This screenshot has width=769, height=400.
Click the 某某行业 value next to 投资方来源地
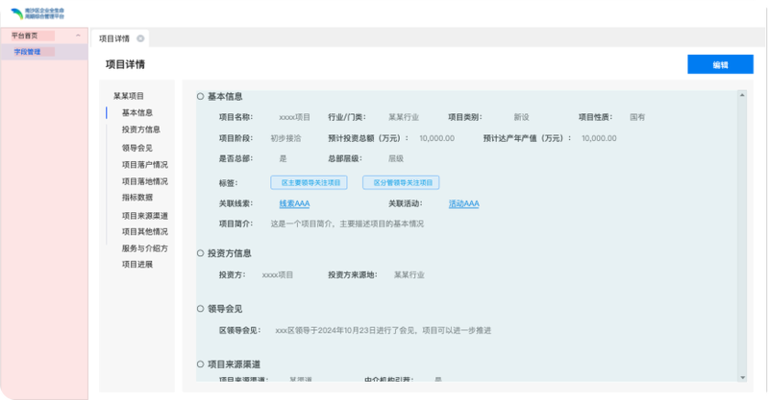coord(409,275)
